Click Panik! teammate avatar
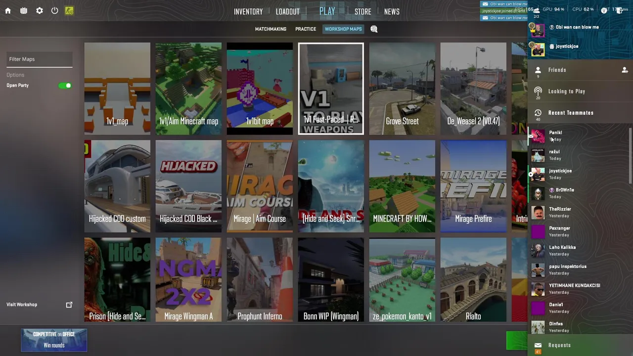 (x=538, y=136)
